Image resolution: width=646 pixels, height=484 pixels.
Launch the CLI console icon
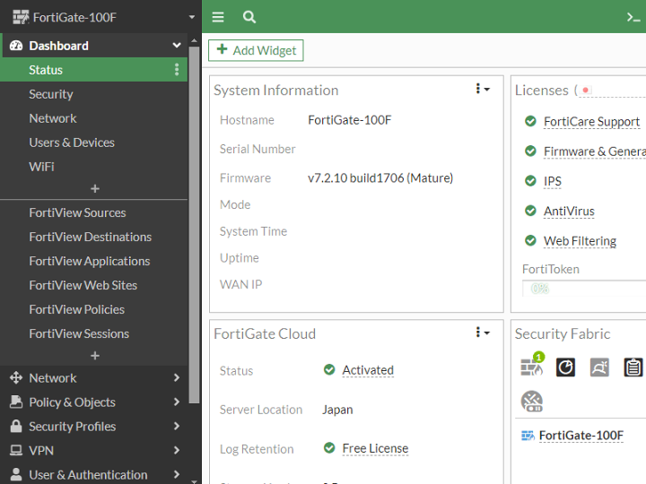(x=633, y=17)
